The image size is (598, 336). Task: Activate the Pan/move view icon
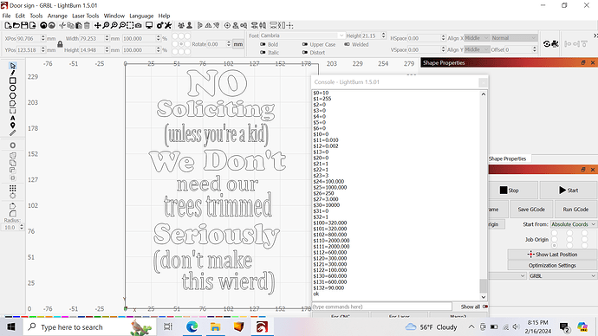pos(98,25)
